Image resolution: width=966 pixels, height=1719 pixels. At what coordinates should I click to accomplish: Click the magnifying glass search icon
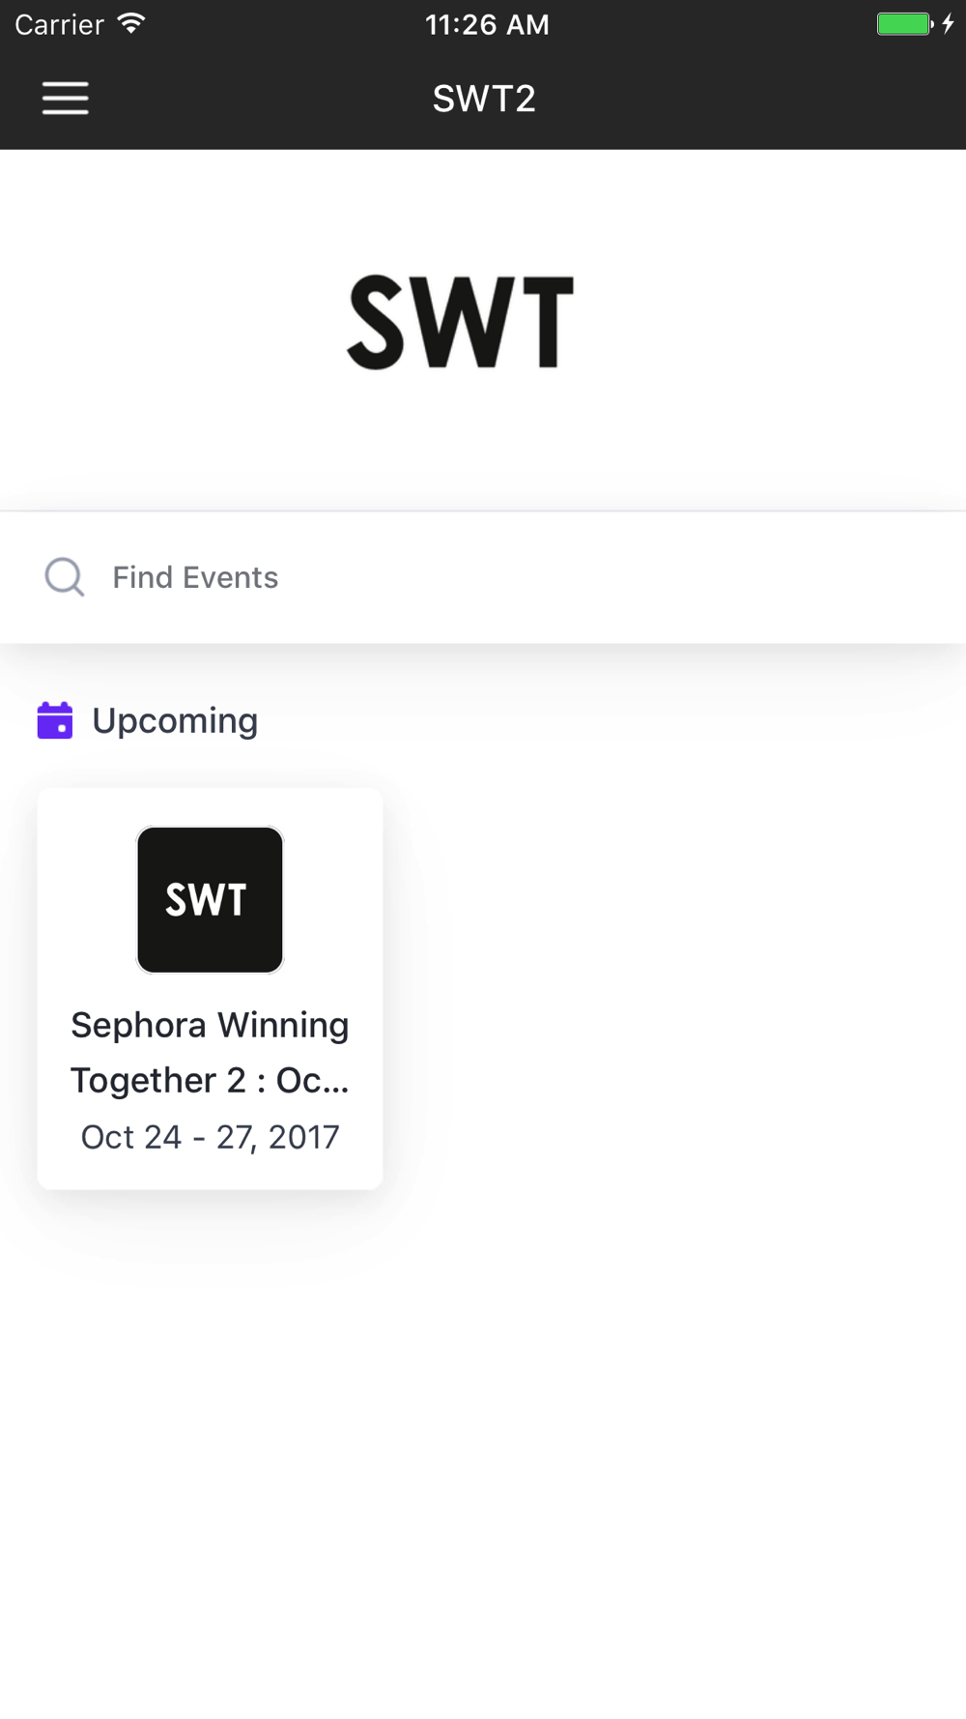point(65,577)
